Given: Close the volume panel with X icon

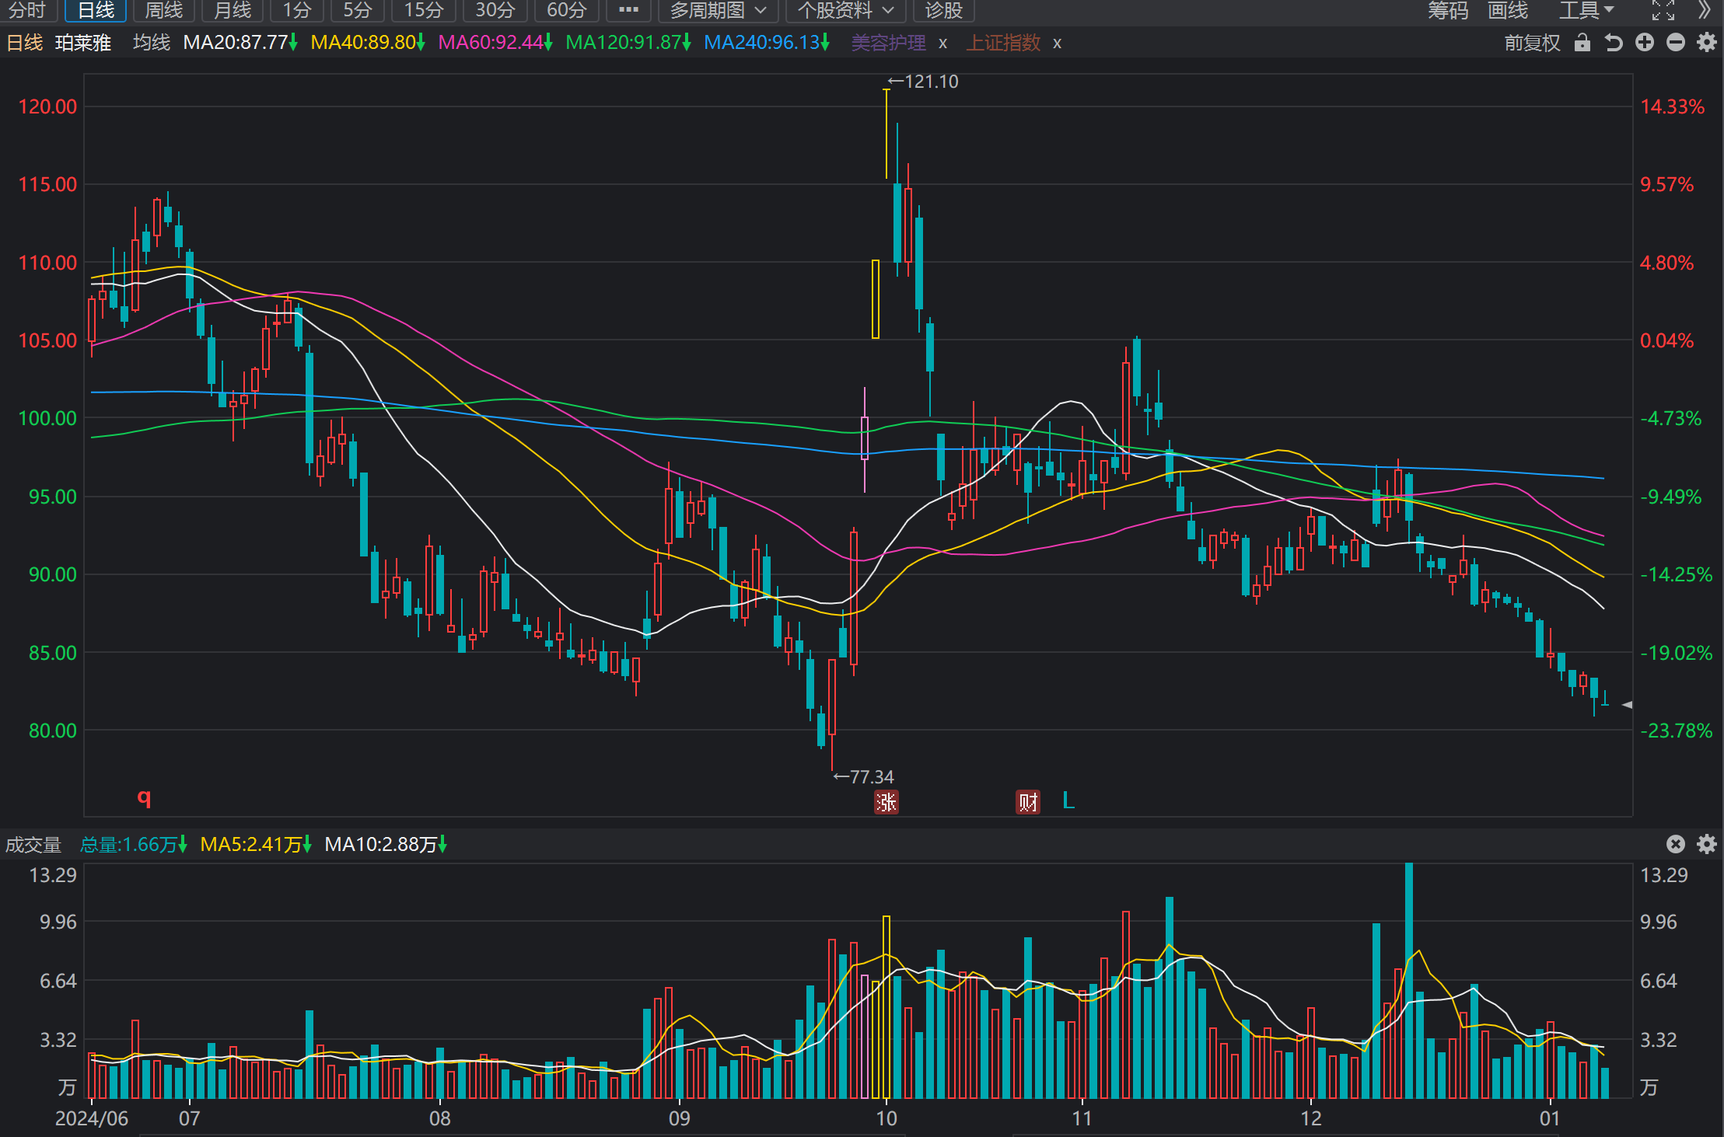Looking at the screenshot, I should (1676, 844).
